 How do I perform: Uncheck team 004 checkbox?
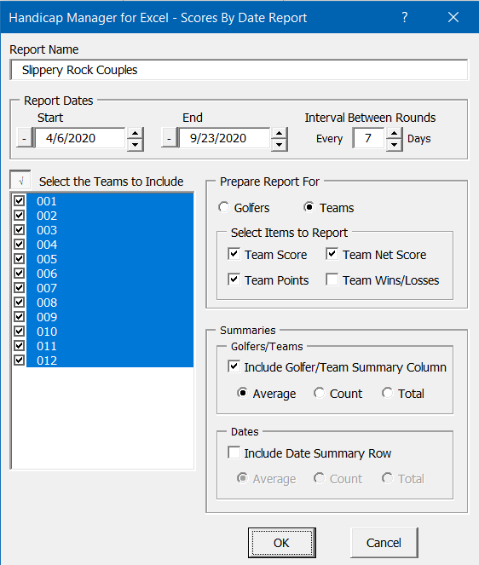tap(19, 244)
